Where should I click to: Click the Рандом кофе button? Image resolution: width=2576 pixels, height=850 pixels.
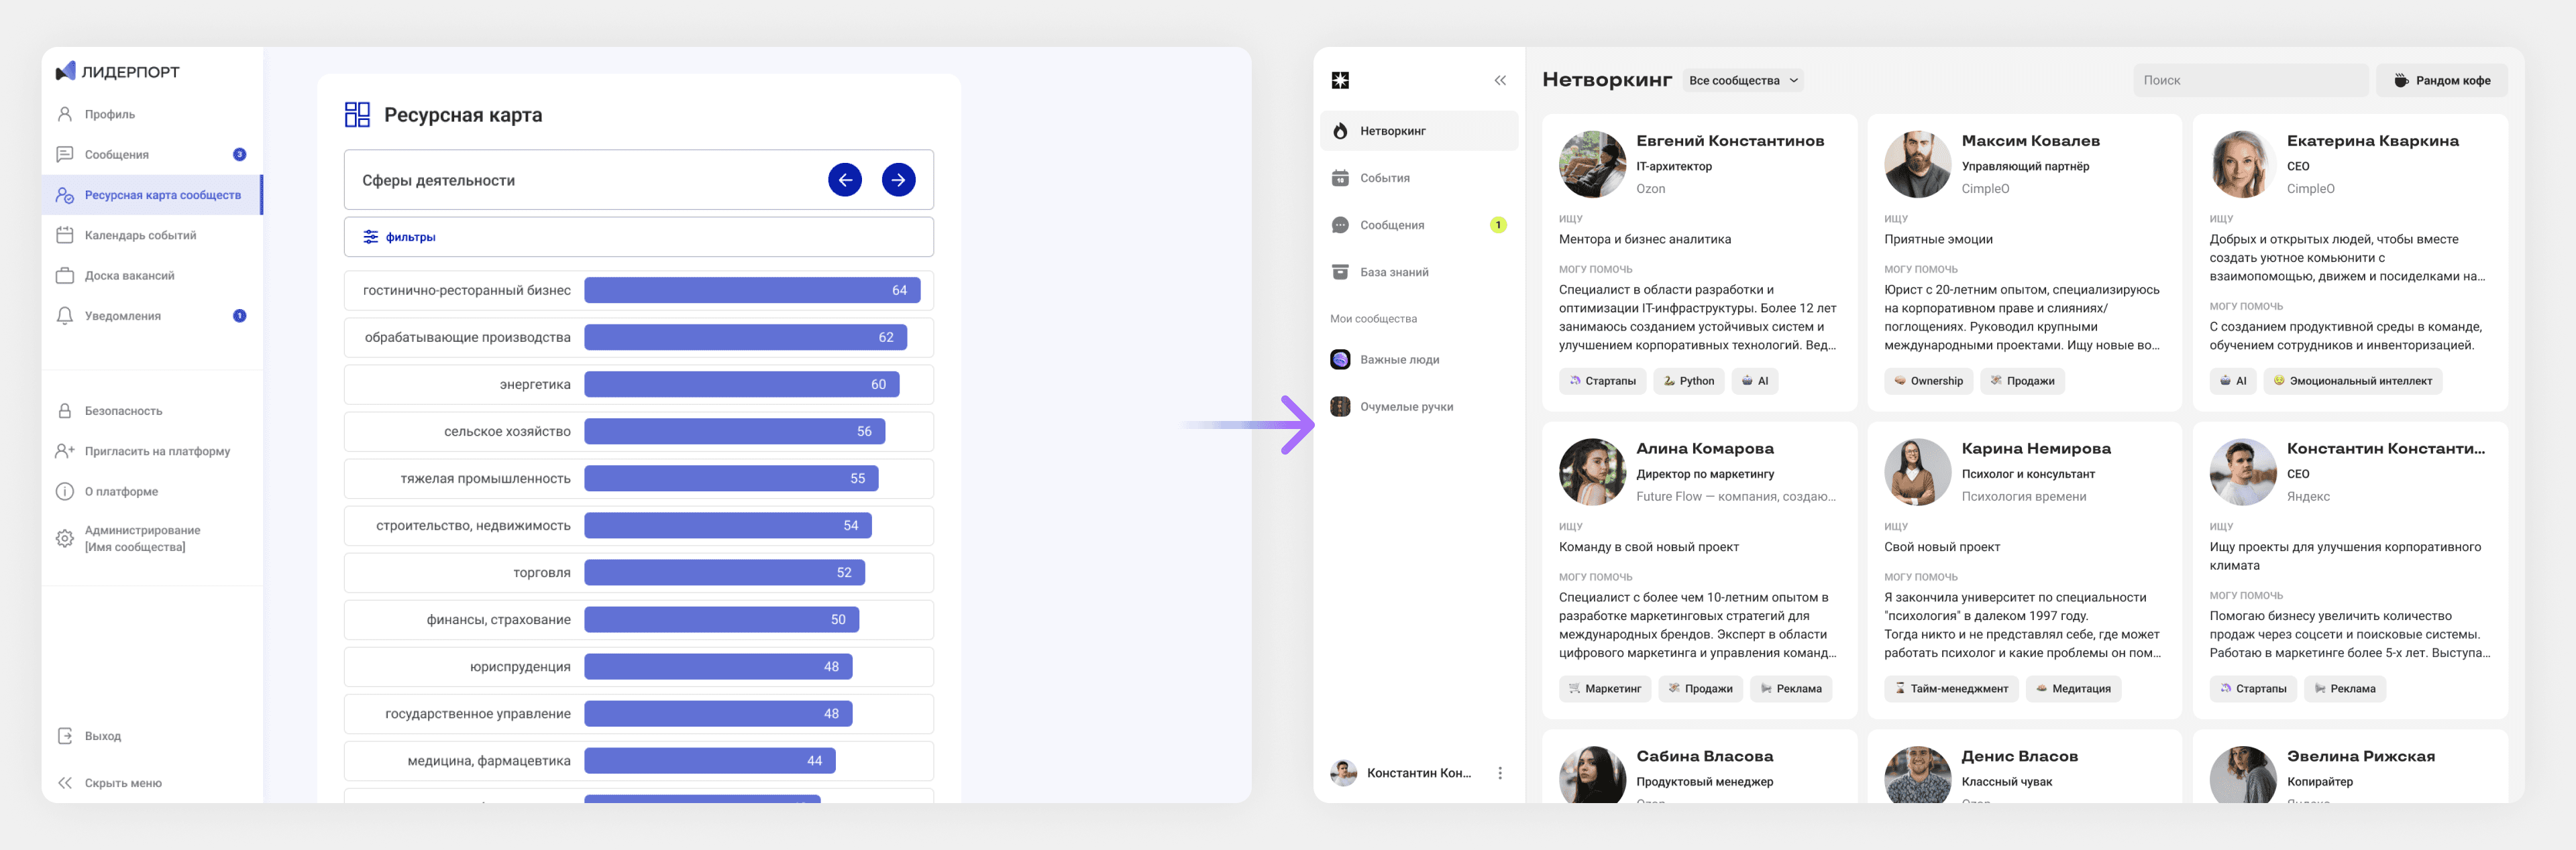point(2441,81)
